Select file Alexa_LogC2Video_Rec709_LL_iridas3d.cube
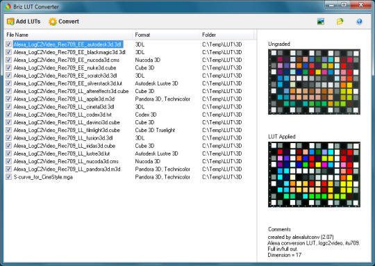Viewport: 375px width, 266px height. point(65,145)
